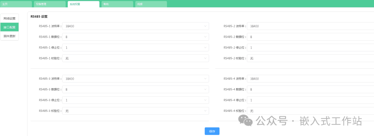Expand the RS485-1 停止位 dropdown
Viewport: 374px width, 136px height.
coord(135,48)
